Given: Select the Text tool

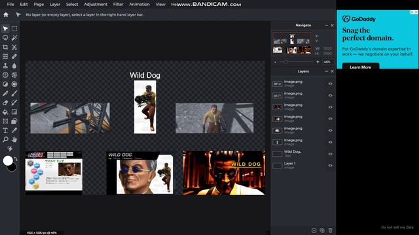Looking at the screenshot, I should [x=5, y=131].
